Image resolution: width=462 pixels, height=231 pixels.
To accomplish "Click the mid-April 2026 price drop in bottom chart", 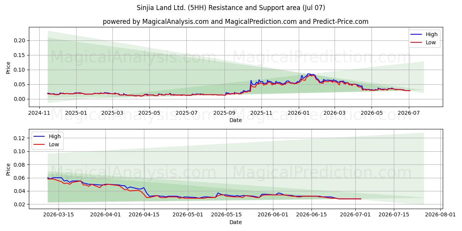I will pos(146,192).
